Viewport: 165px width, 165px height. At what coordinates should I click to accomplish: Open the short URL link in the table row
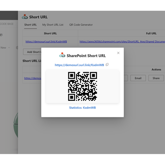pos(46,42)
